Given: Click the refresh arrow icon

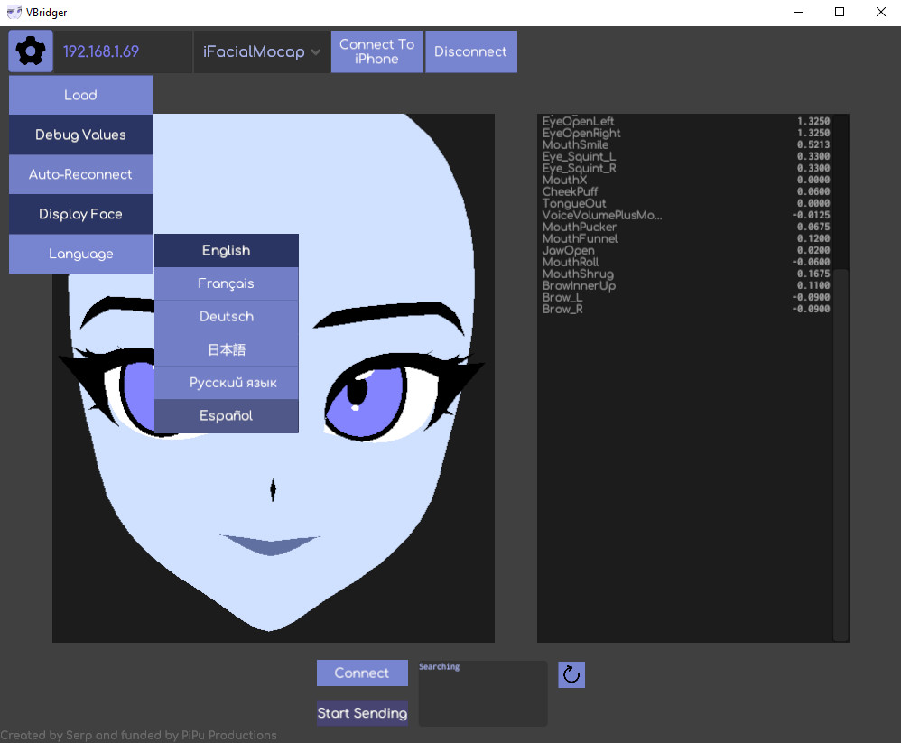Looking at the screenshot, I should pyautogui.click(x=571, y=674).
